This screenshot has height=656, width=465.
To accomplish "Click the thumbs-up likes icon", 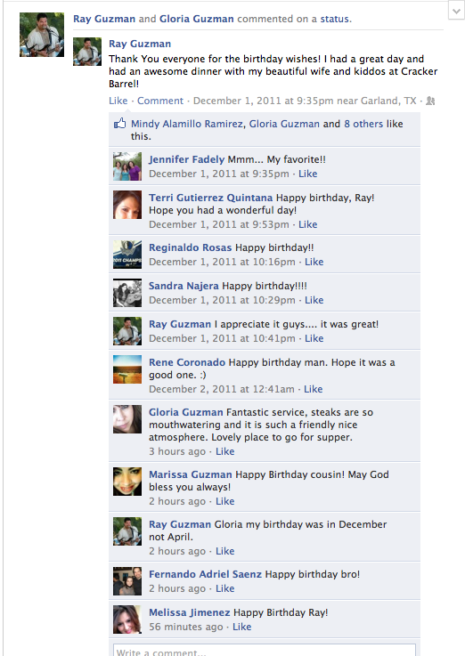I will (119, 124).
